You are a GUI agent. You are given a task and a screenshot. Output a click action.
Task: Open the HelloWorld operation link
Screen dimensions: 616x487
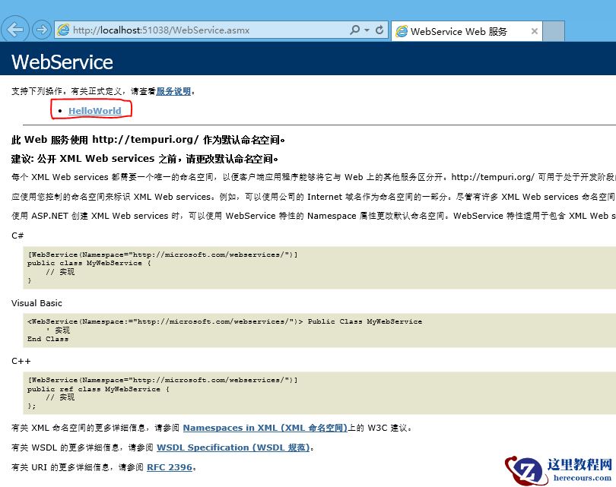[x=94, y=111]
